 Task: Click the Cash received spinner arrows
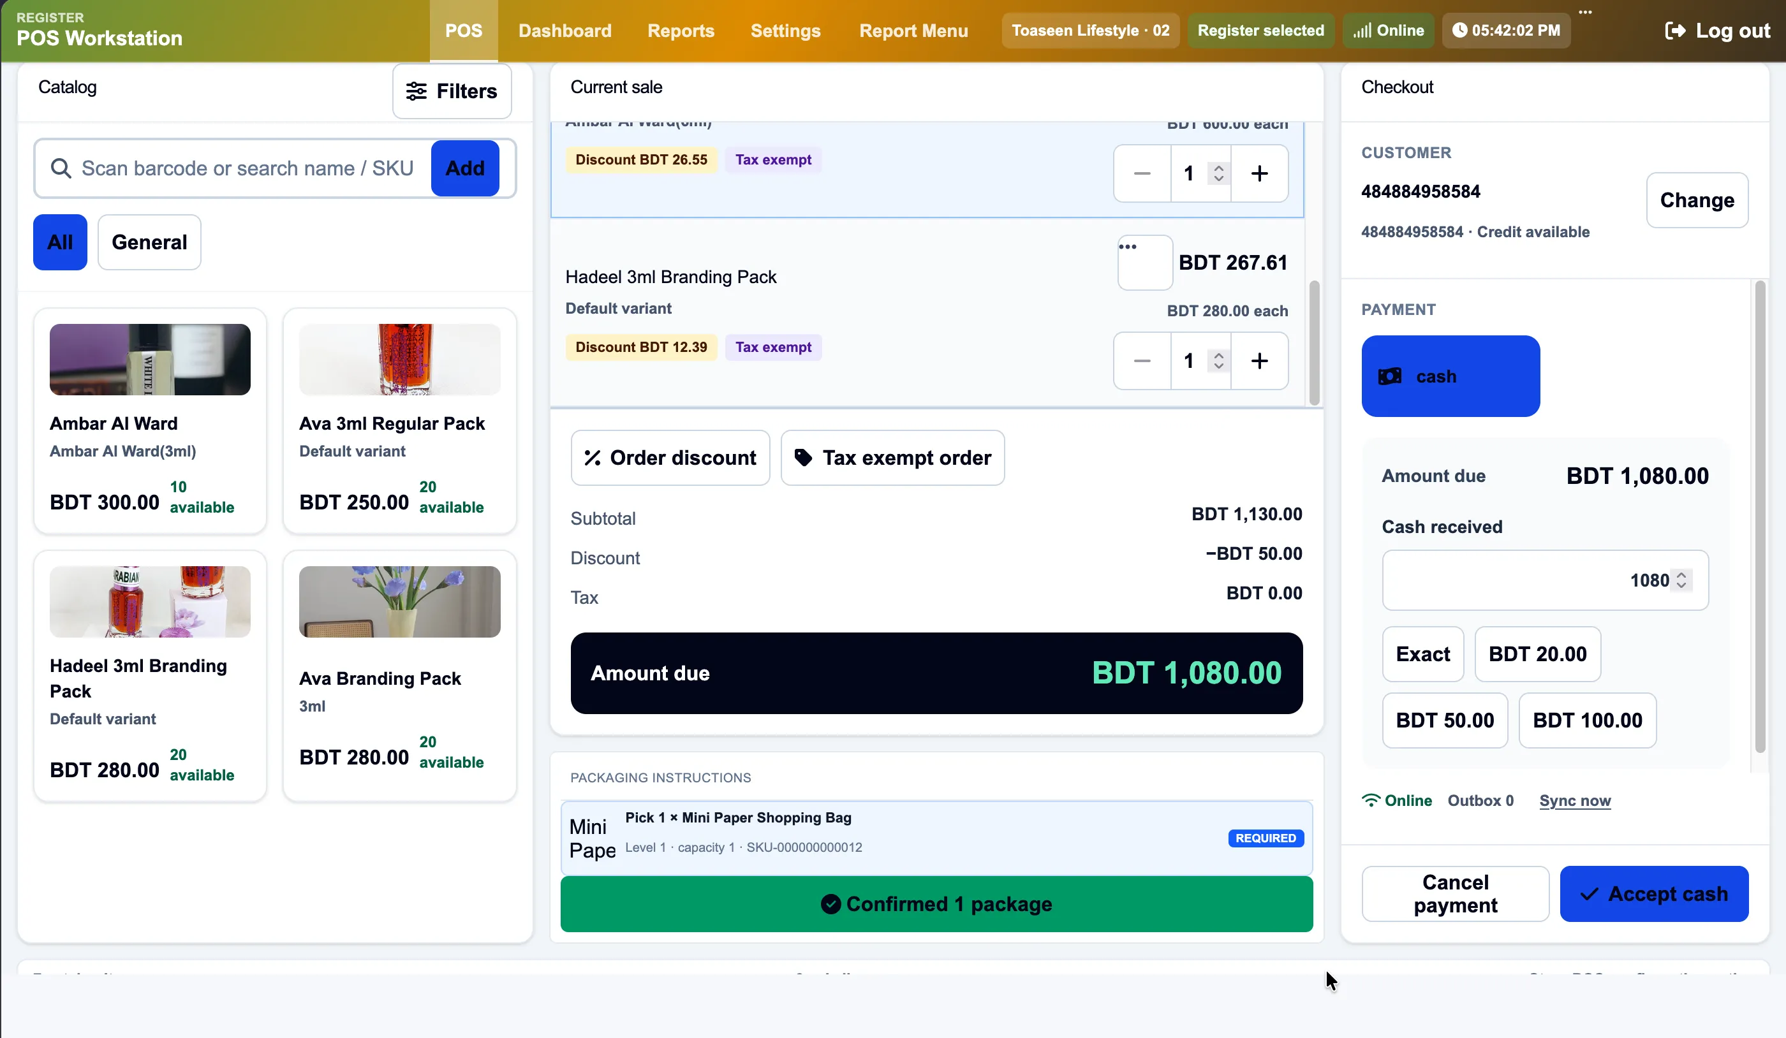[x=1681, y=580]
